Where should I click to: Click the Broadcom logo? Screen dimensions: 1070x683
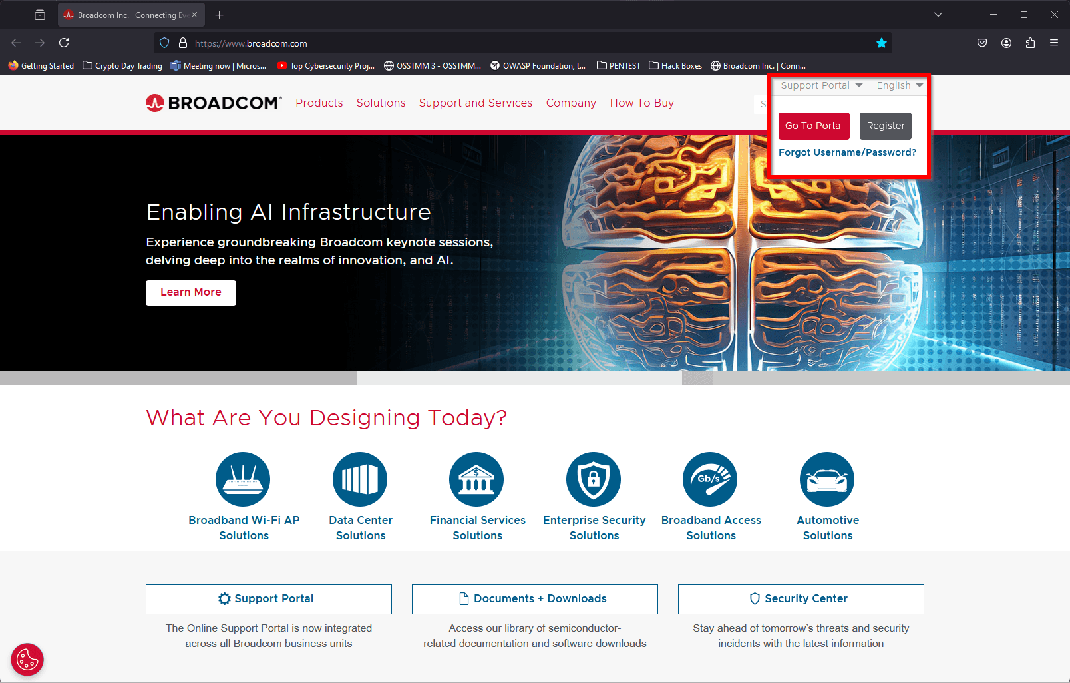214,103
